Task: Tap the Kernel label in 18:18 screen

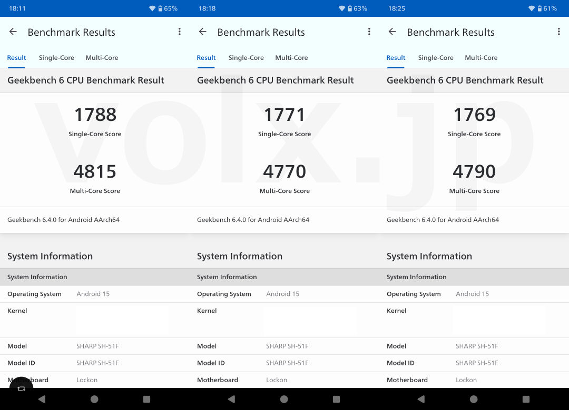Action: 207,311
